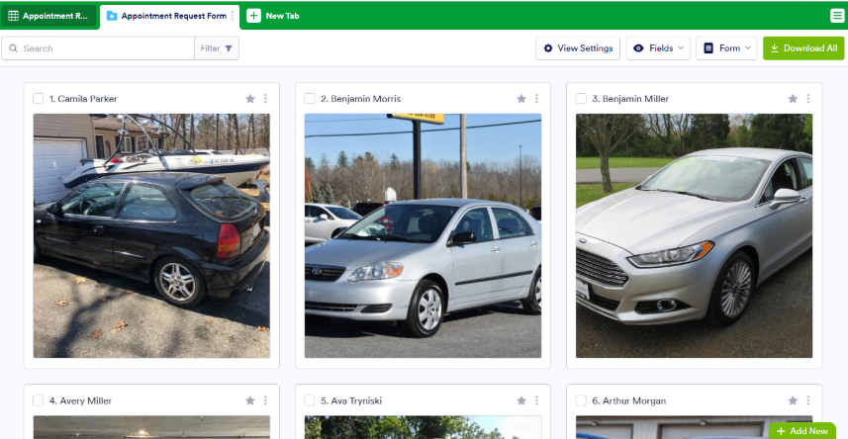The image size is (848, 439).
Task: Open a New Tab
Action: coord(273,16)
